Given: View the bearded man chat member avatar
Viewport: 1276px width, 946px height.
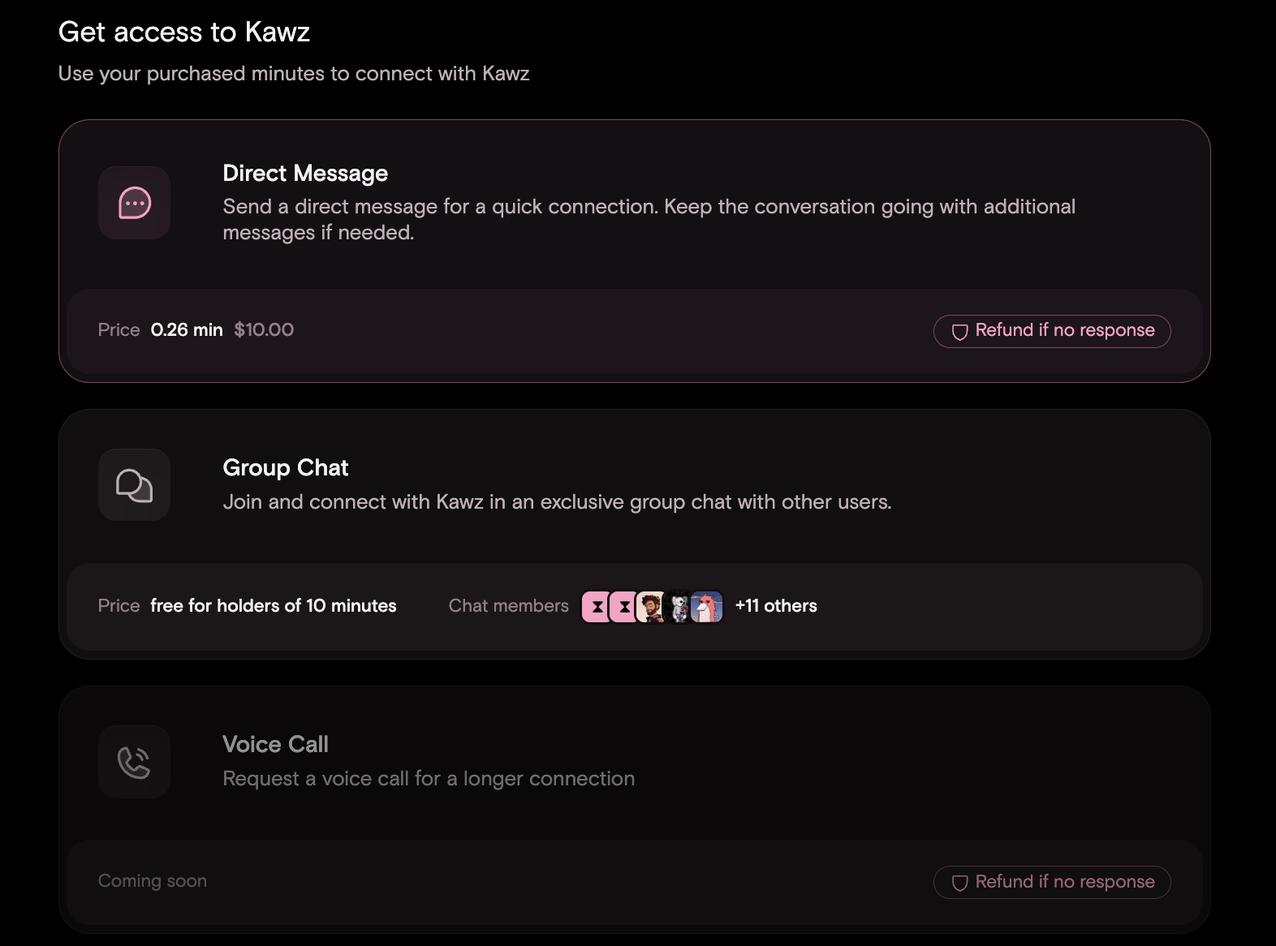Looking at the screenshot, I should [650, 607].
